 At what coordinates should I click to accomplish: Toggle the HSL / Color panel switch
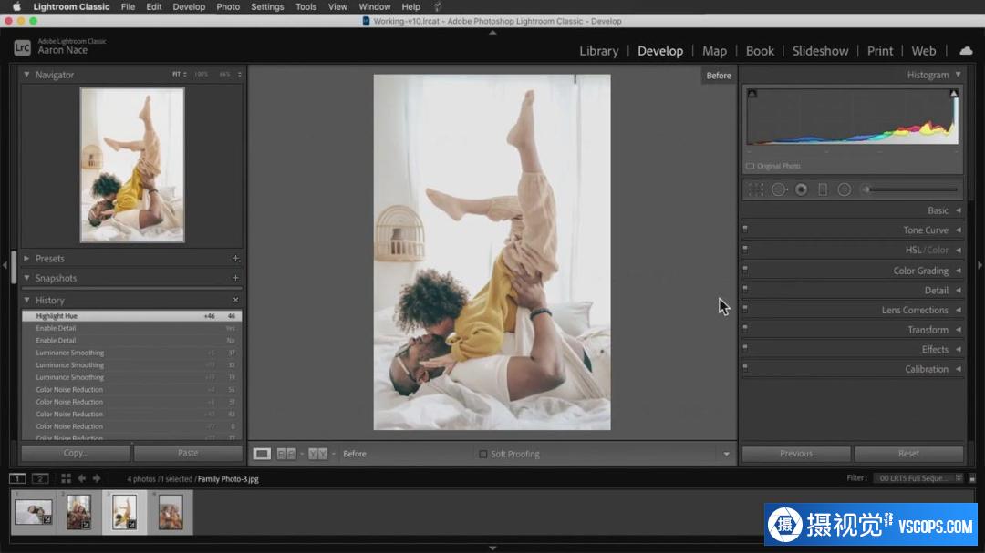coord(745,250)
